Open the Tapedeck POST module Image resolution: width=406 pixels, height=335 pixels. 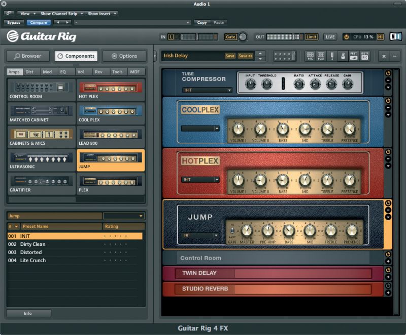coord(321,56)
